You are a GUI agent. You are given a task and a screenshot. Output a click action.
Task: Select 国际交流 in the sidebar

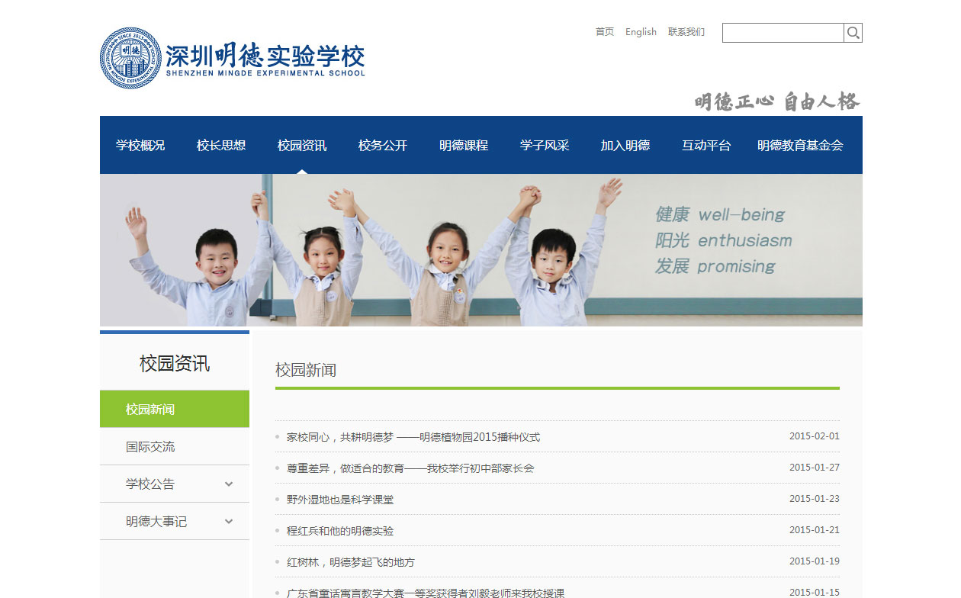tap(175, 446)
